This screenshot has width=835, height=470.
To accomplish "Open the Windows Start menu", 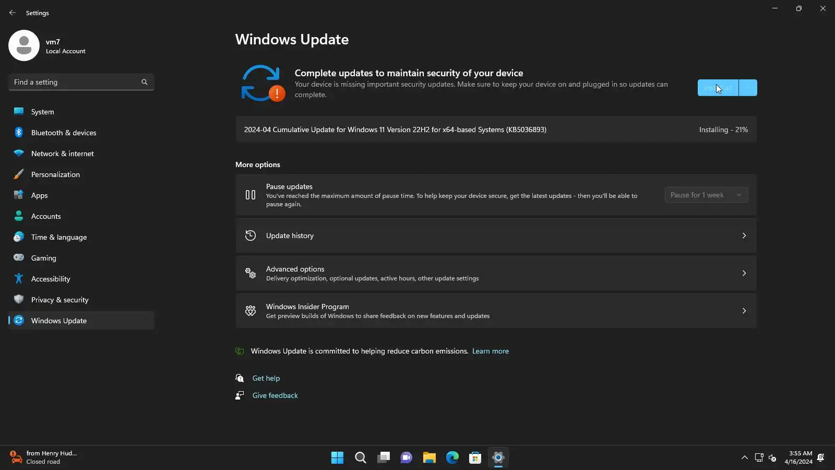I will pos(337,458).
